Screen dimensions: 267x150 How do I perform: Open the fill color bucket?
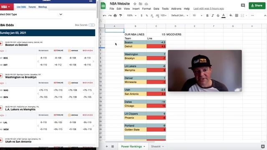pos(231,15)
